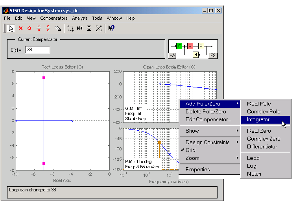The height and width of the screenshot is (202, 295).
Task: Click the FS feedback structure button
Action: click(x=213, y=56)
